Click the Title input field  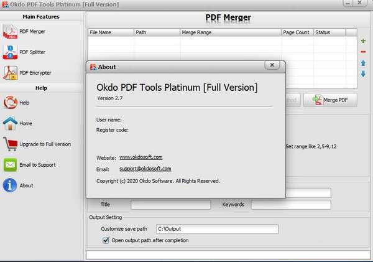pyautogui.click(x=171, y=205)
